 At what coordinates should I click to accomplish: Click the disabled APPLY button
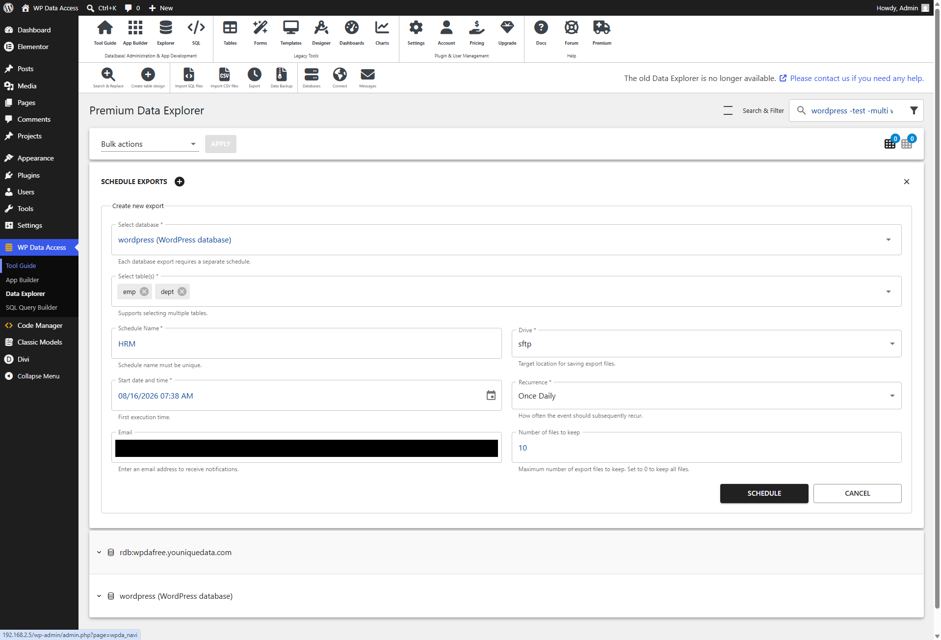pos(220,144)
